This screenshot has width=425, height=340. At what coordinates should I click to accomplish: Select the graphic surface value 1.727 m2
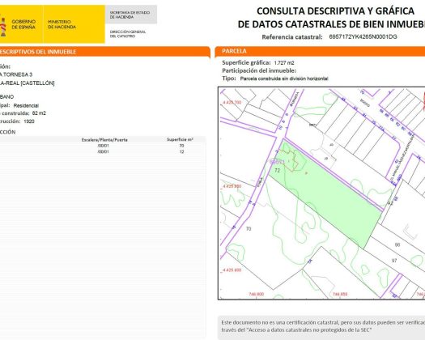point(284,63)
